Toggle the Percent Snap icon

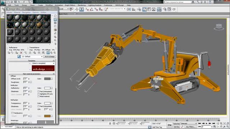[96, 9]
